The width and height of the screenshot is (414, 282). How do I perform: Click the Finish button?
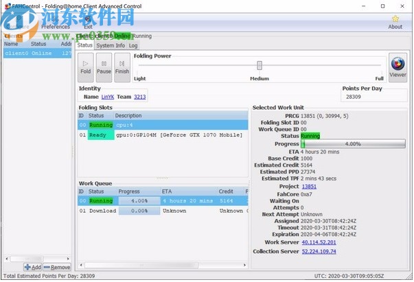click(x=122, y=67)
